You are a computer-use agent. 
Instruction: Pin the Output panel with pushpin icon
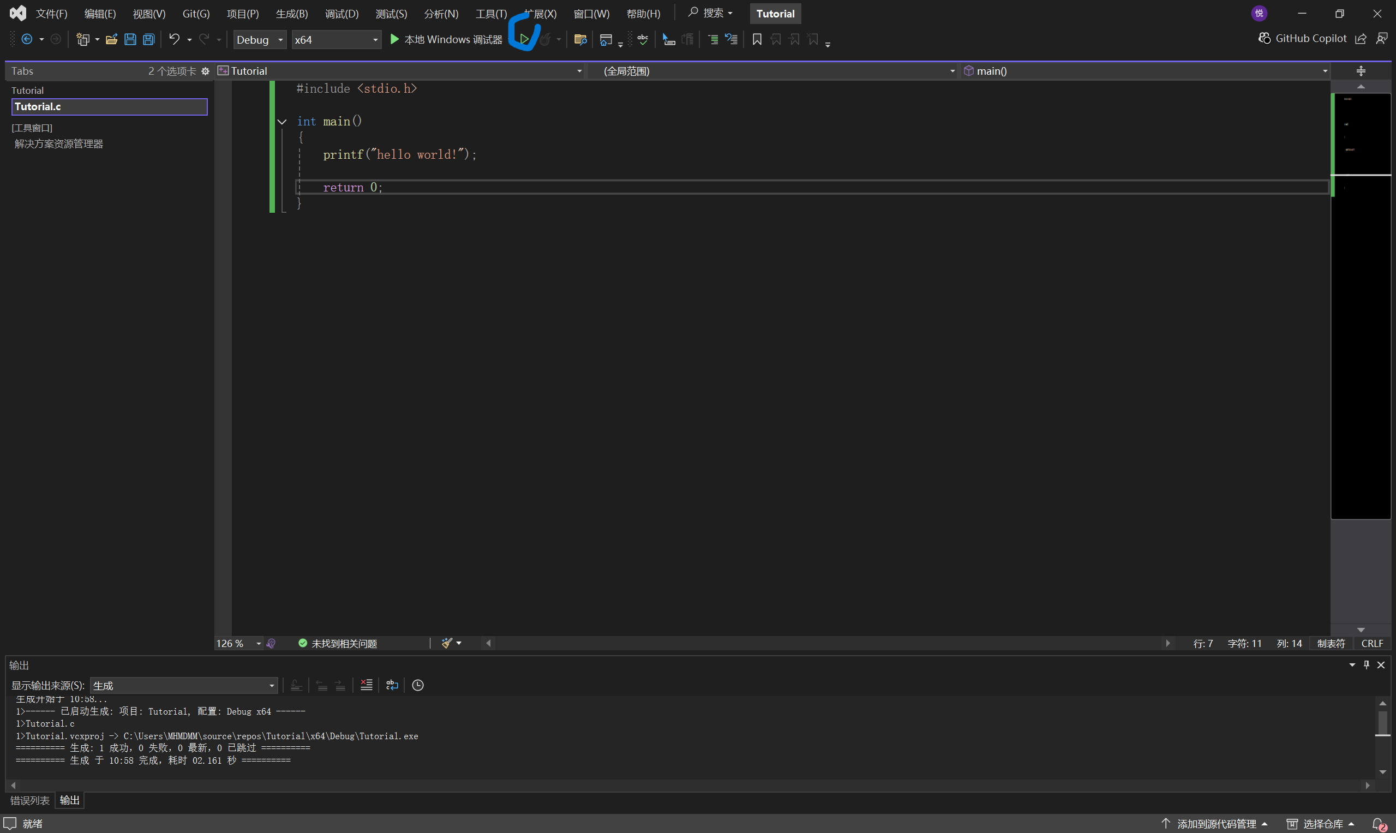click(1366, 664)
